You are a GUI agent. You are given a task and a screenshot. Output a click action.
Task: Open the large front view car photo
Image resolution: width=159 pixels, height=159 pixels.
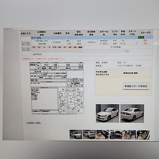[x=107, y=113]
